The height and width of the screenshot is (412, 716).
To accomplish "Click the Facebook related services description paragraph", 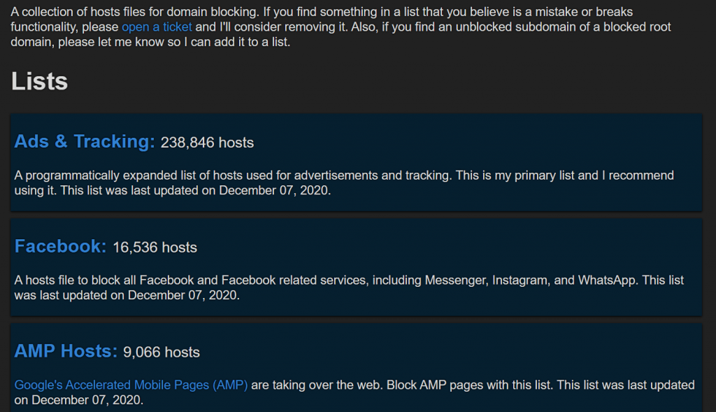I will tap(349, 287).
